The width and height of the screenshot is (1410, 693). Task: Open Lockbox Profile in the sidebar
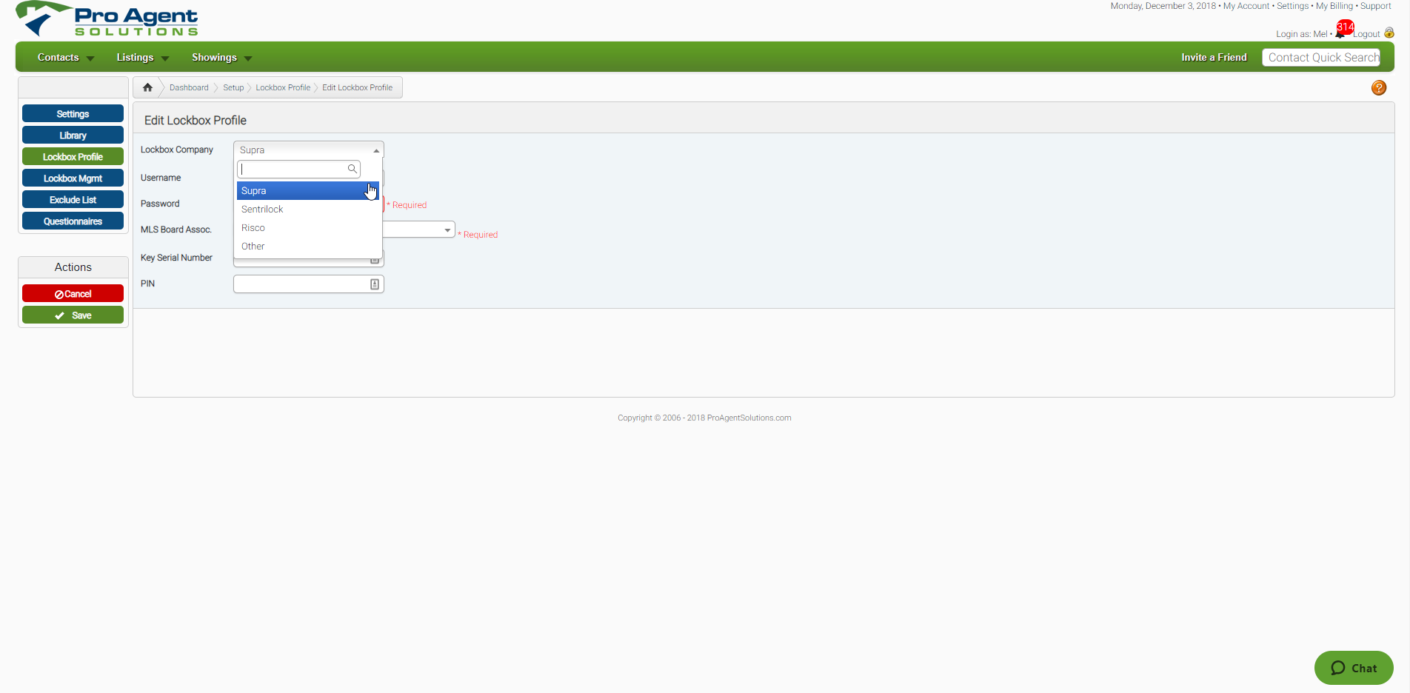[73, 157]
